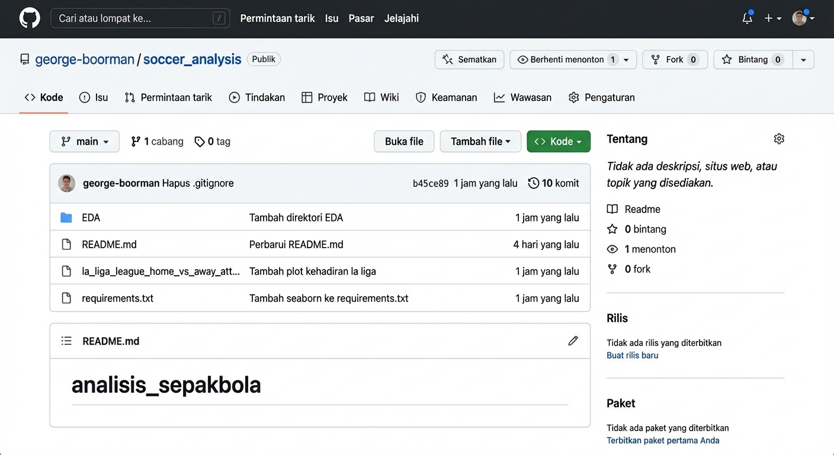Open commit 'Tambah direktori EDA'
Viewport: 834px width, 455px height.
coord(296,217)
